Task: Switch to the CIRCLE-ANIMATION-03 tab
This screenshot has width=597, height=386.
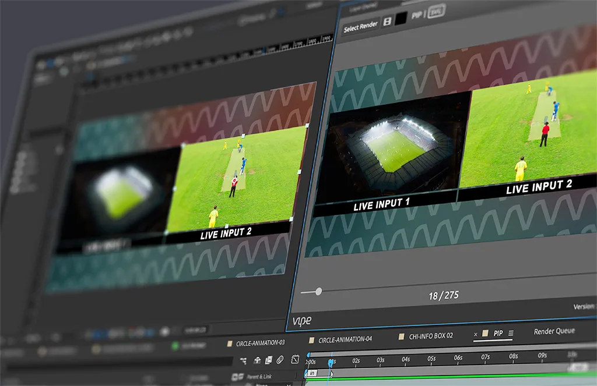Action: point(261,342)
